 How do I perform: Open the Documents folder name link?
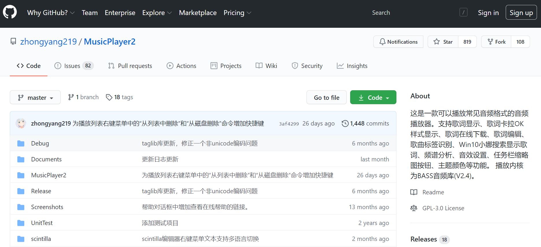[46, 159]
